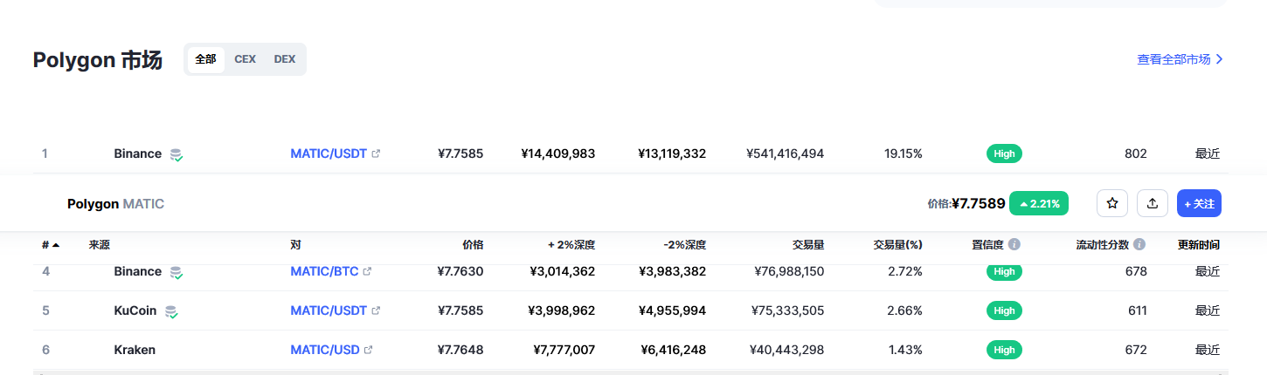
Task: Click the High badge in Binance row 1
Action: click(1004, 153)
